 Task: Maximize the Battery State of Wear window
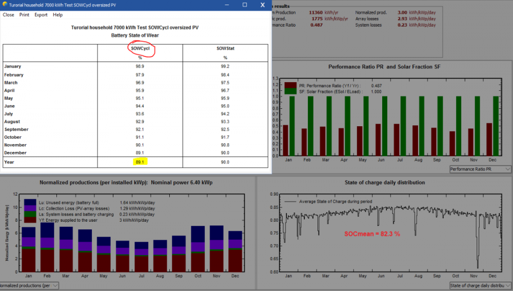(245, 5)
